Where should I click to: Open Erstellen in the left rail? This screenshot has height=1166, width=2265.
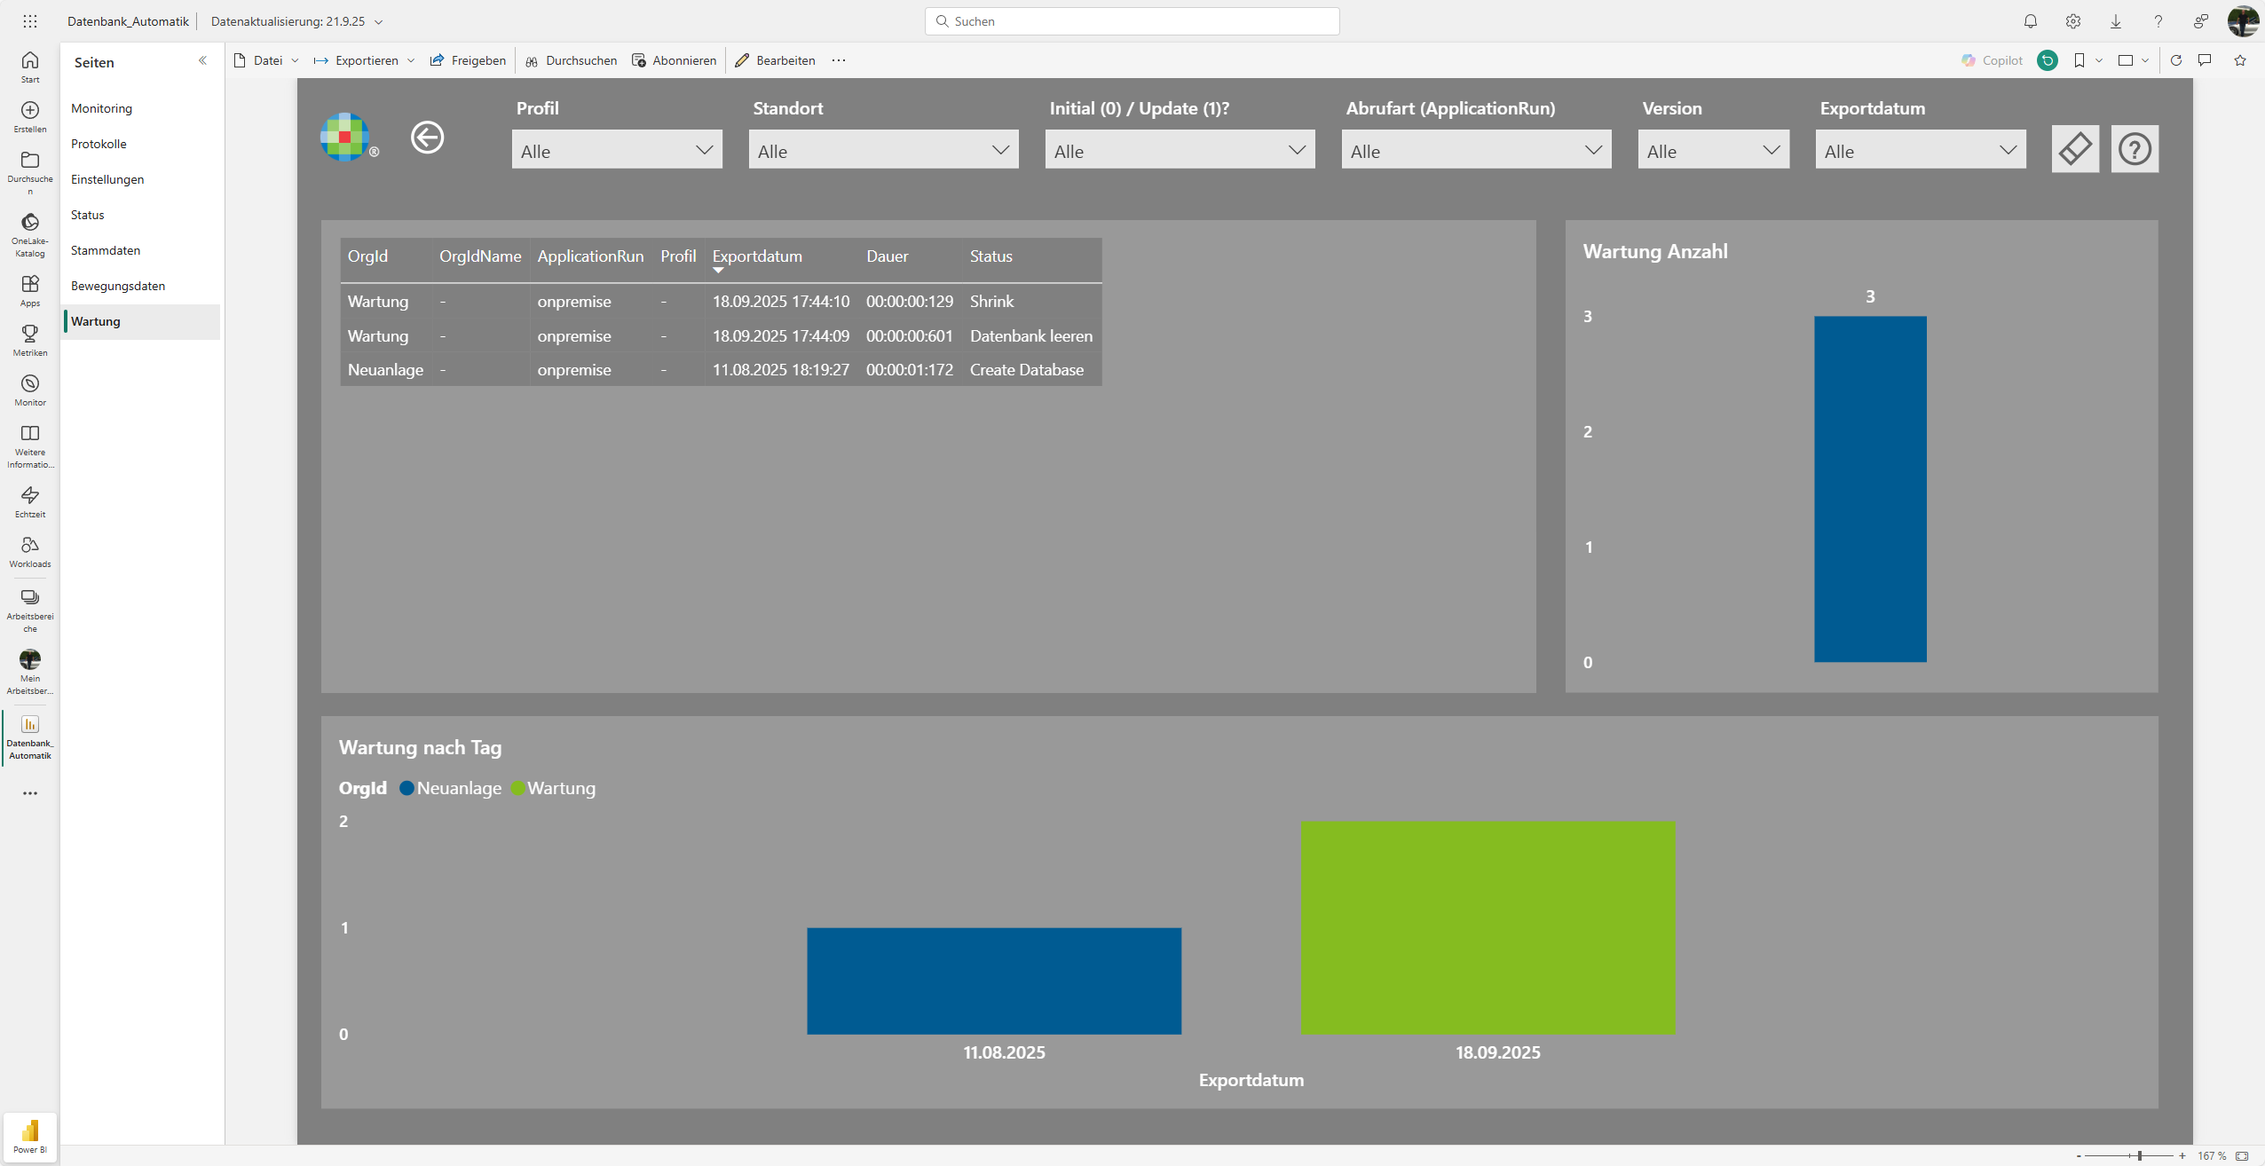click(30, 116)
